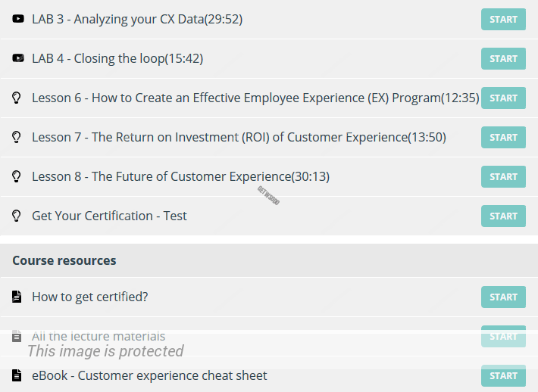Start LAB 3 Analyzing your CX Data
This screenshot has height=392, width=538.
click(503, 19)
